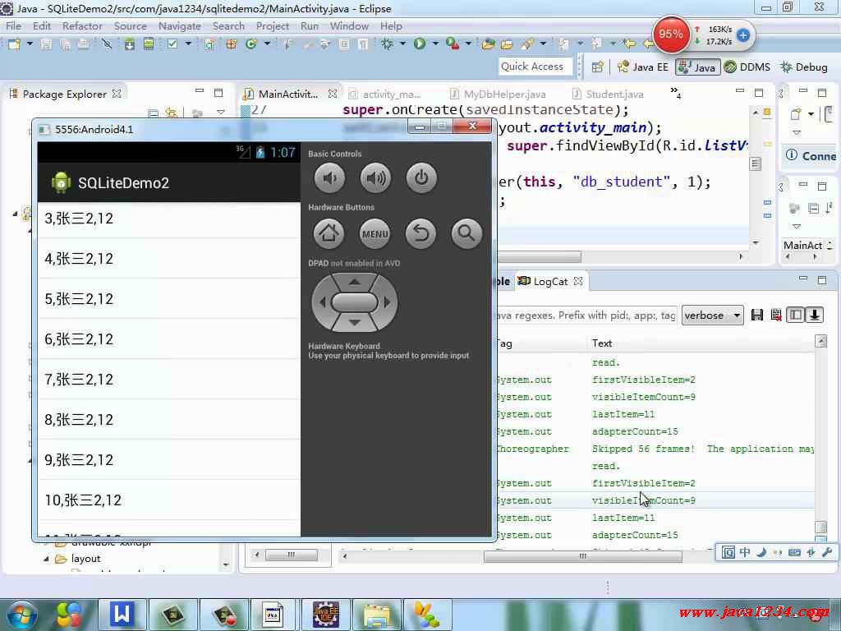Save the LogCat log to file
The height and width of the screenshot is (631, 841).
756,315
